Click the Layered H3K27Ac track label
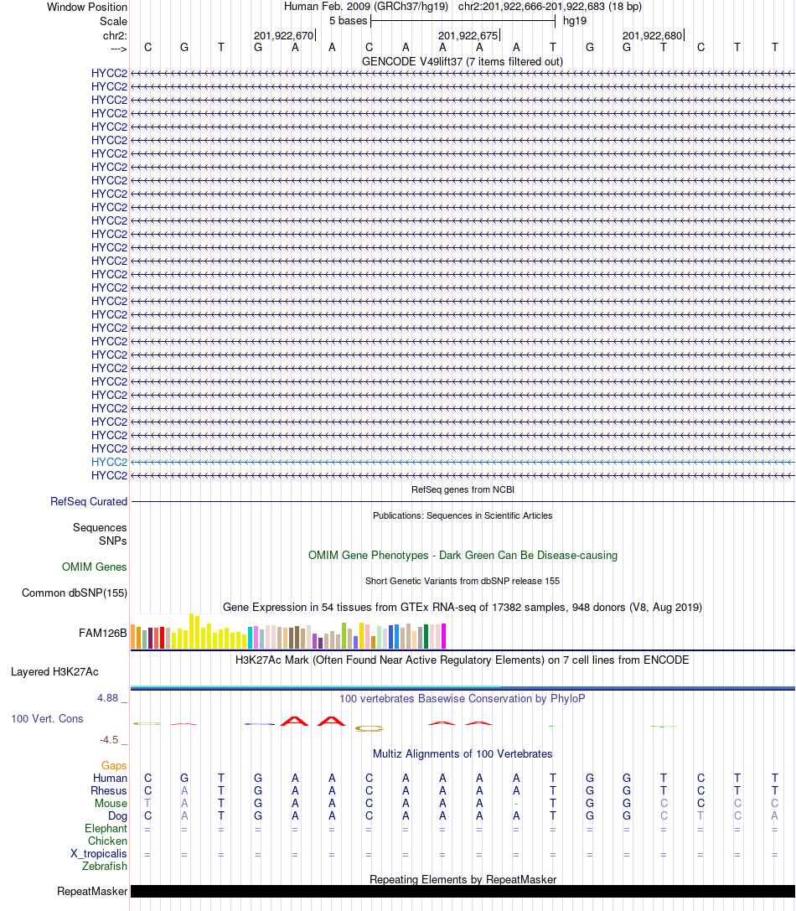This screenshot has height=911, width=796. (54, 671)
